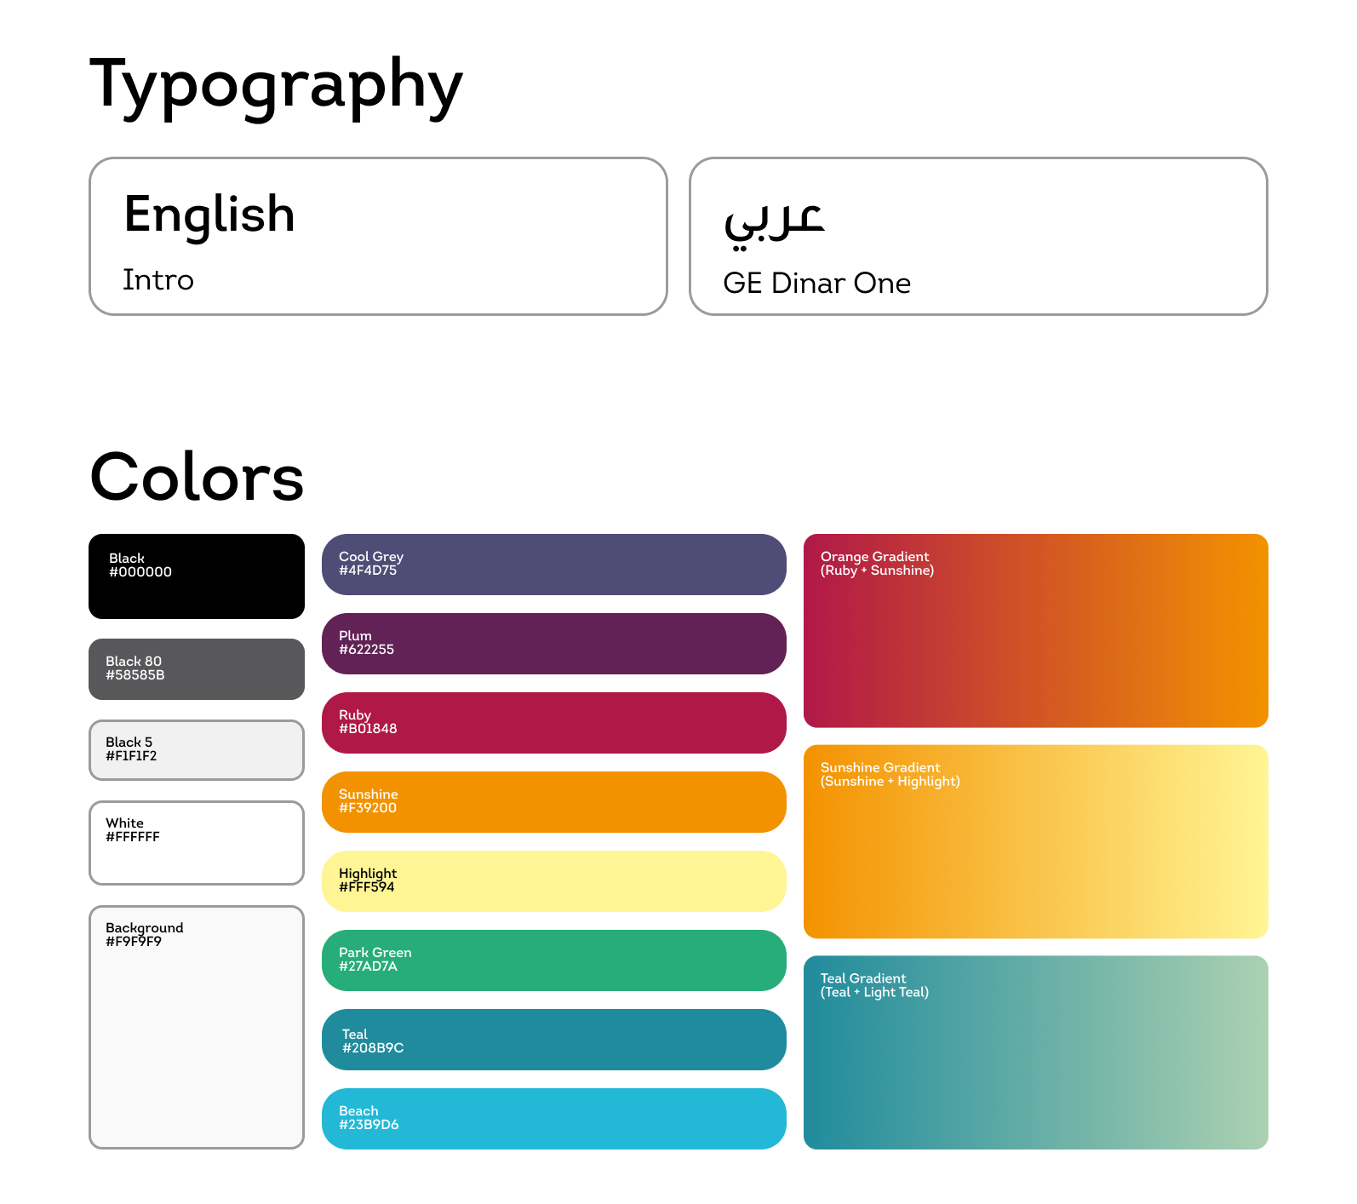Viewport: 1357px width, 1204px height.
Task: Click the Plum #622255 color bar
Action: pos(554,644)
